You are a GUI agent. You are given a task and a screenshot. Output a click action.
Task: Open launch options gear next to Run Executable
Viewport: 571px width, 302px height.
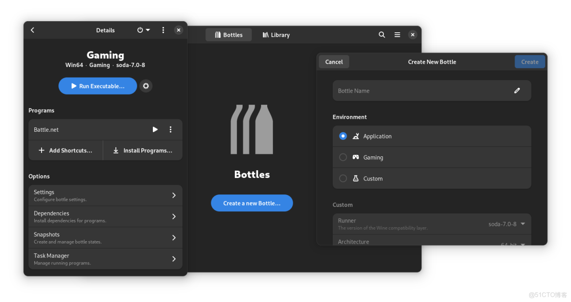click(146, 86)
